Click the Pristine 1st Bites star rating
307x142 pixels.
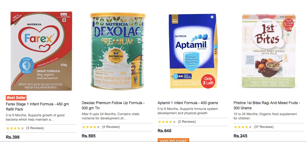[x=242, y=127]
